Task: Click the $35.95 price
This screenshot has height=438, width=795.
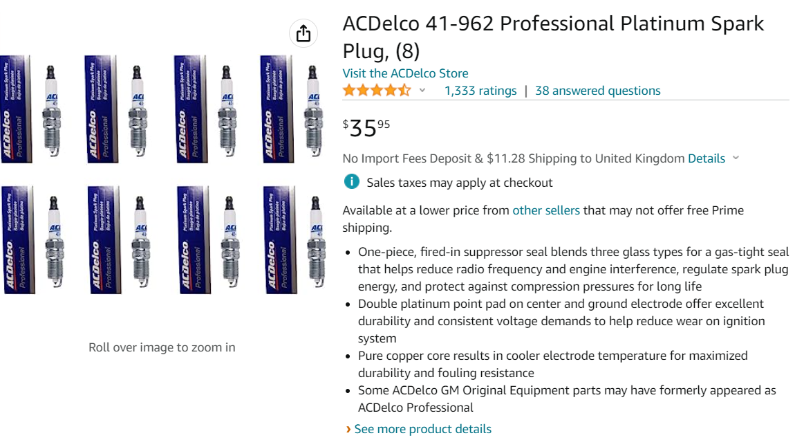Action: pos(366,127)
